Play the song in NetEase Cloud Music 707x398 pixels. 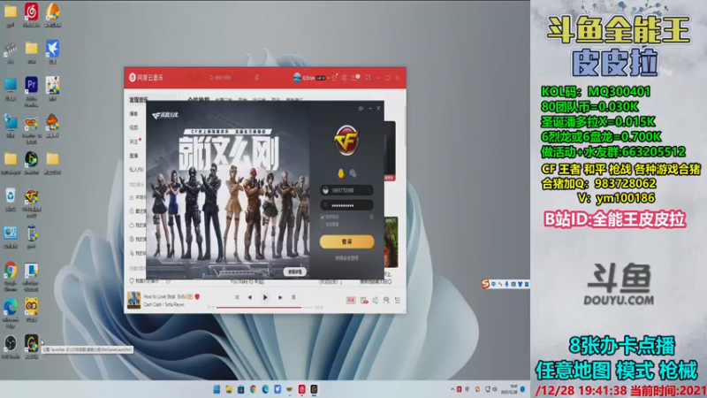click(x=265, y=297)
